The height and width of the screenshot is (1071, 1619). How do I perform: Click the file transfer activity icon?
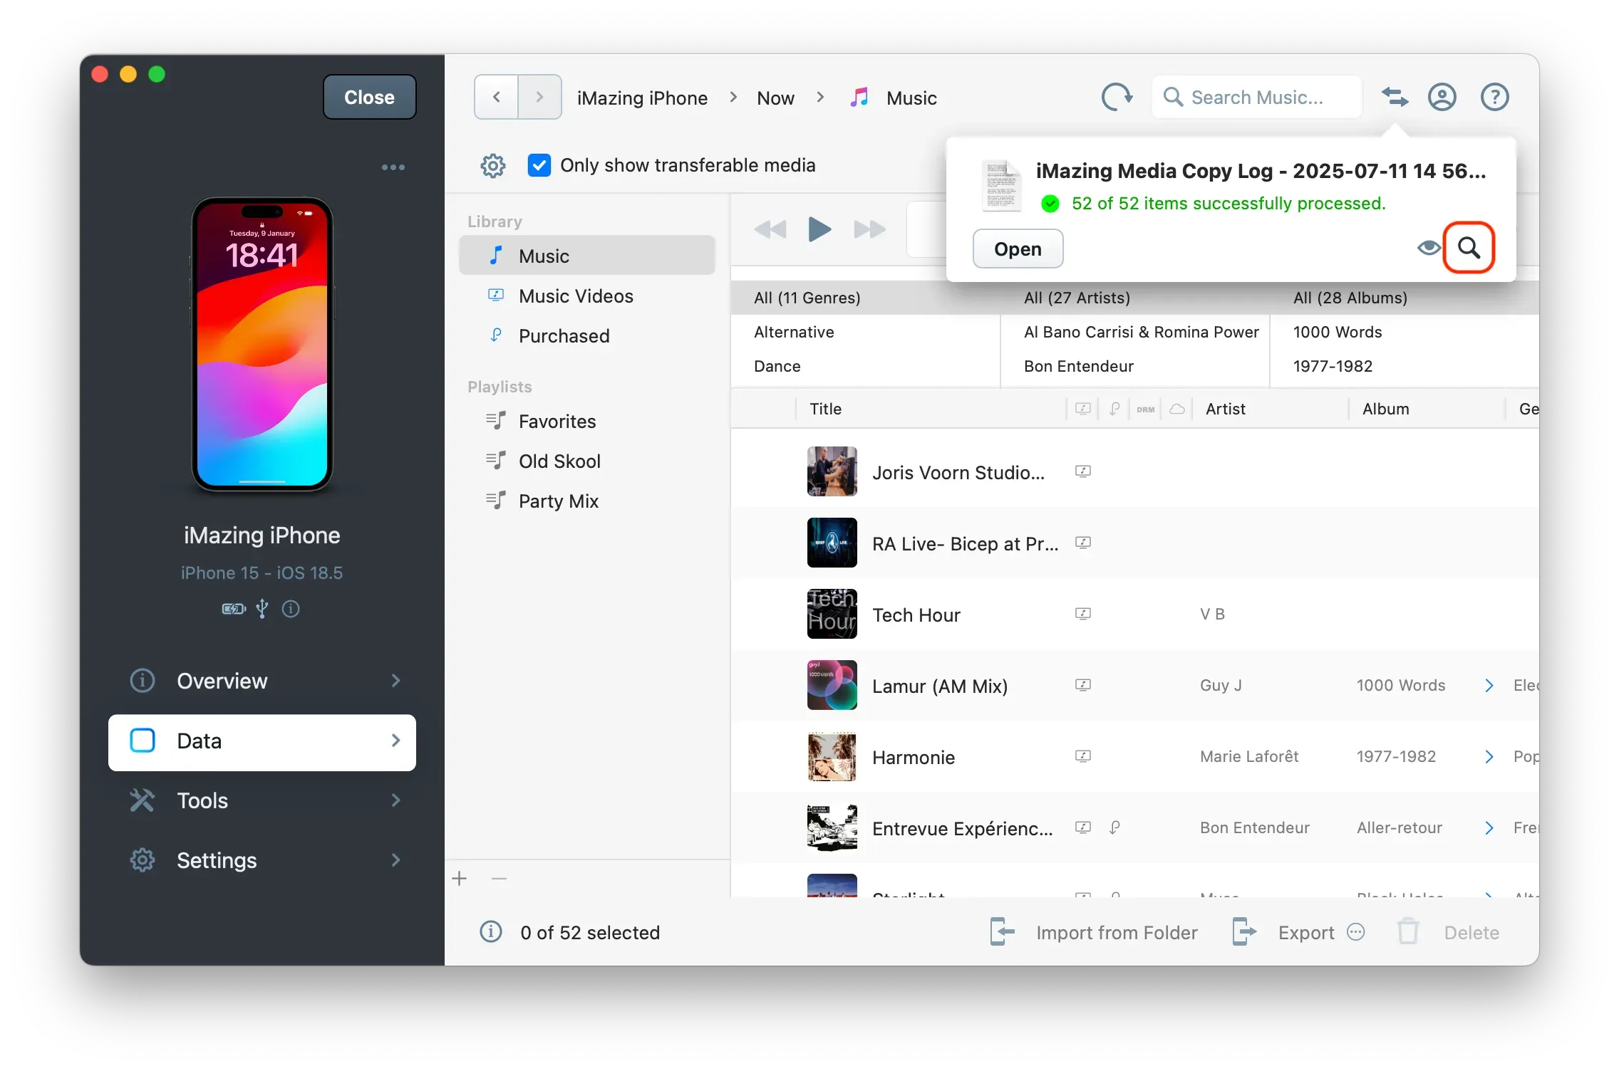(1395, 97)
